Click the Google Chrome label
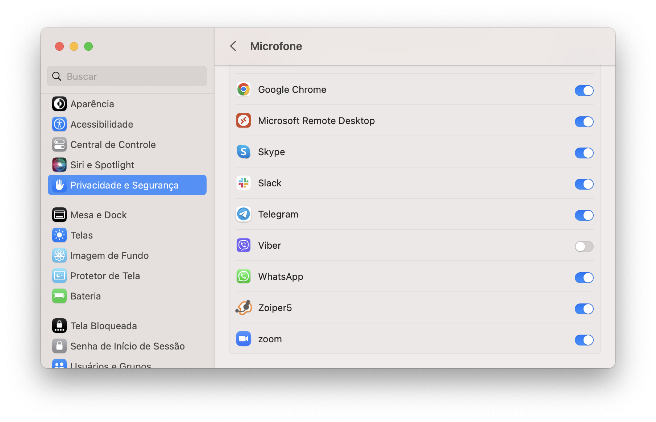The width and height of the screenshot is (656, 422). coord(292,90)
